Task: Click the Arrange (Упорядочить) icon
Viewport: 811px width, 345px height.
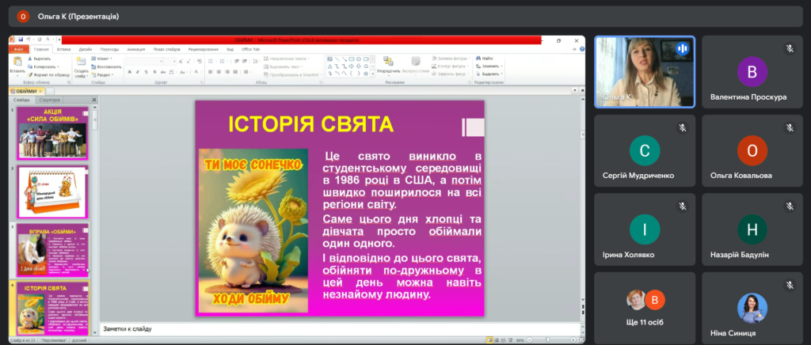Action: pyautogui.click(x=388, y=63)
